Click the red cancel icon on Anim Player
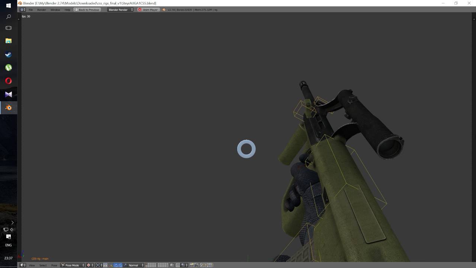476x268 pixels. (x=140, y=10)
